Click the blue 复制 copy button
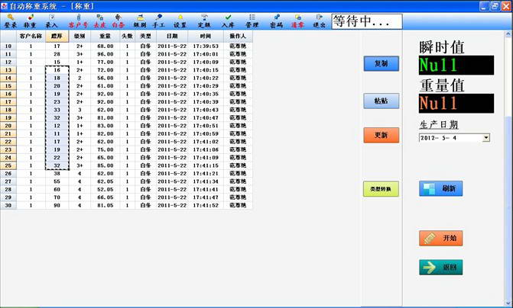 pyautogui.click(x=382, y=63)
